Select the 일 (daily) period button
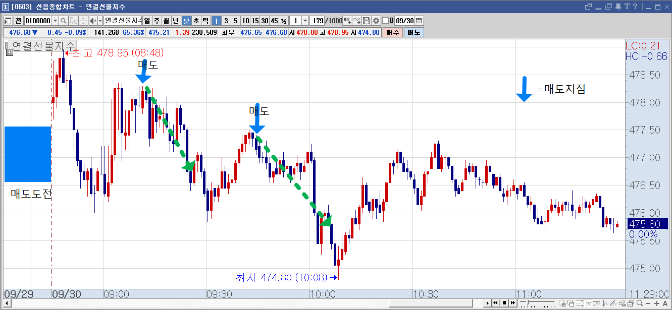This screenshot has width=672, height=310. (147, 21)
